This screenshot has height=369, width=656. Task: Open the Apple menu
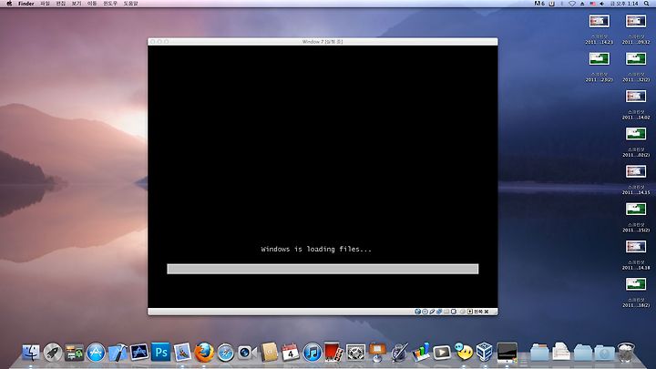(9, 4)
